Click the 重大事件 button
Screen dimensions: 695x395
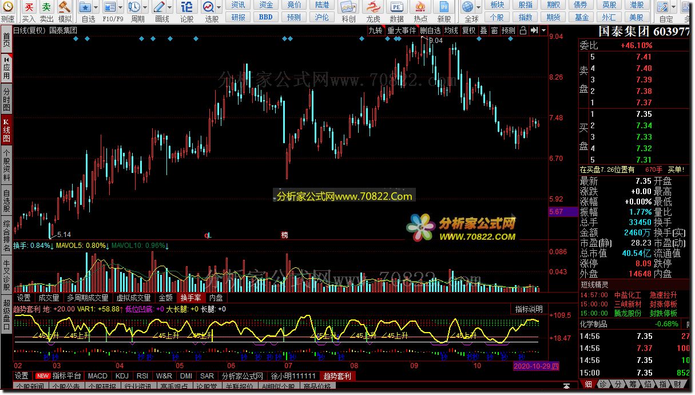402,30
